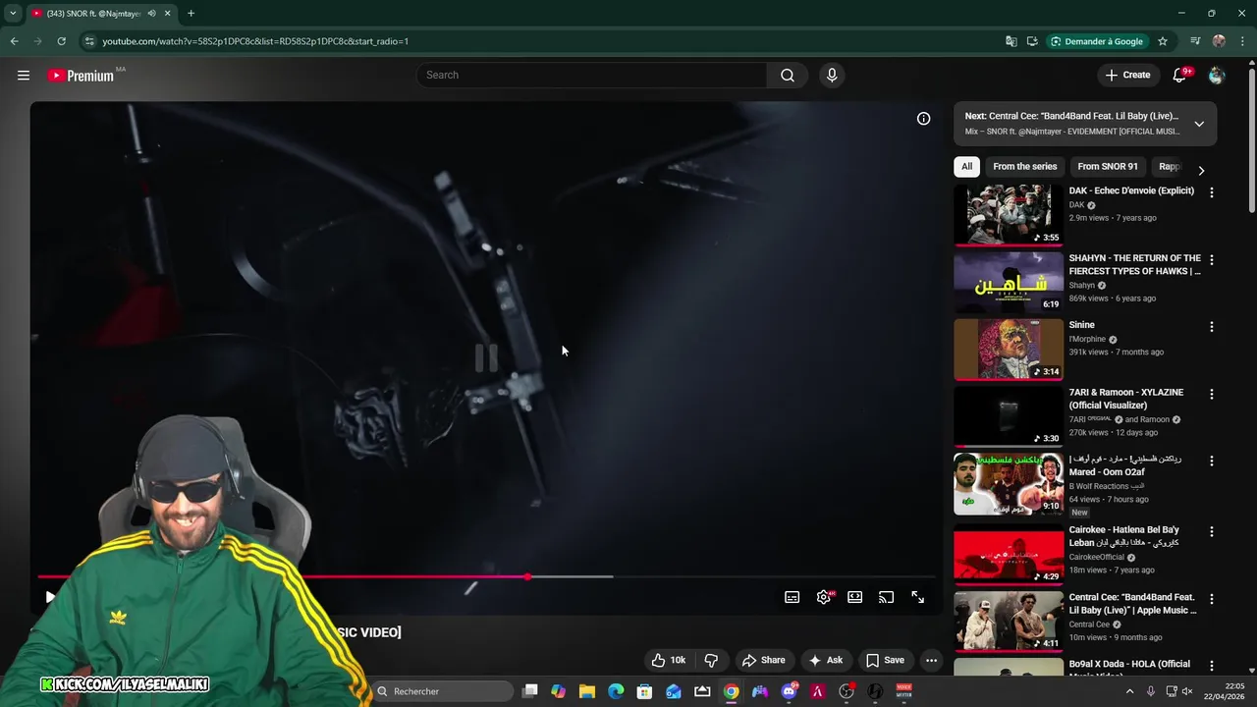
Task: Open the YouTube guide hamburger menu
Action: (x=24, y=75)
